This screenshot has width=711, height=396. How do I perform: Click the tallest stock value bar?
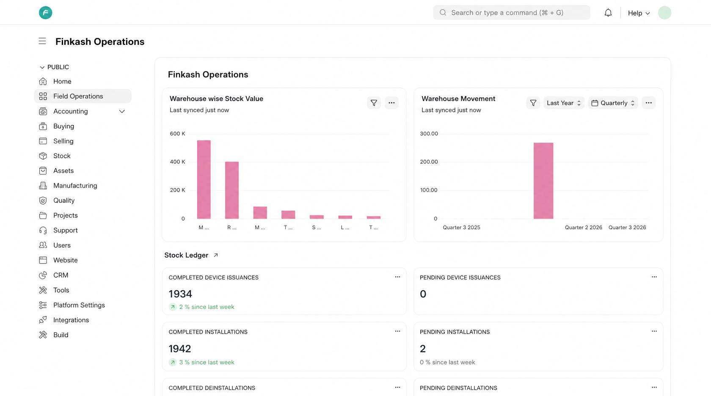204,179
